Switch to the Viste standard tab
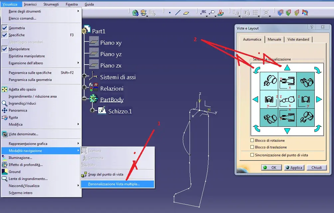Viewport: 334px width, 213px height. pos(298,39)
